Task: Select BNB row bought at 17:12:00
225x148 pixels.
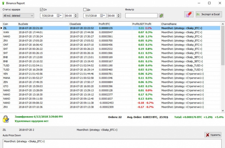Action: click(x=111, y=57)
